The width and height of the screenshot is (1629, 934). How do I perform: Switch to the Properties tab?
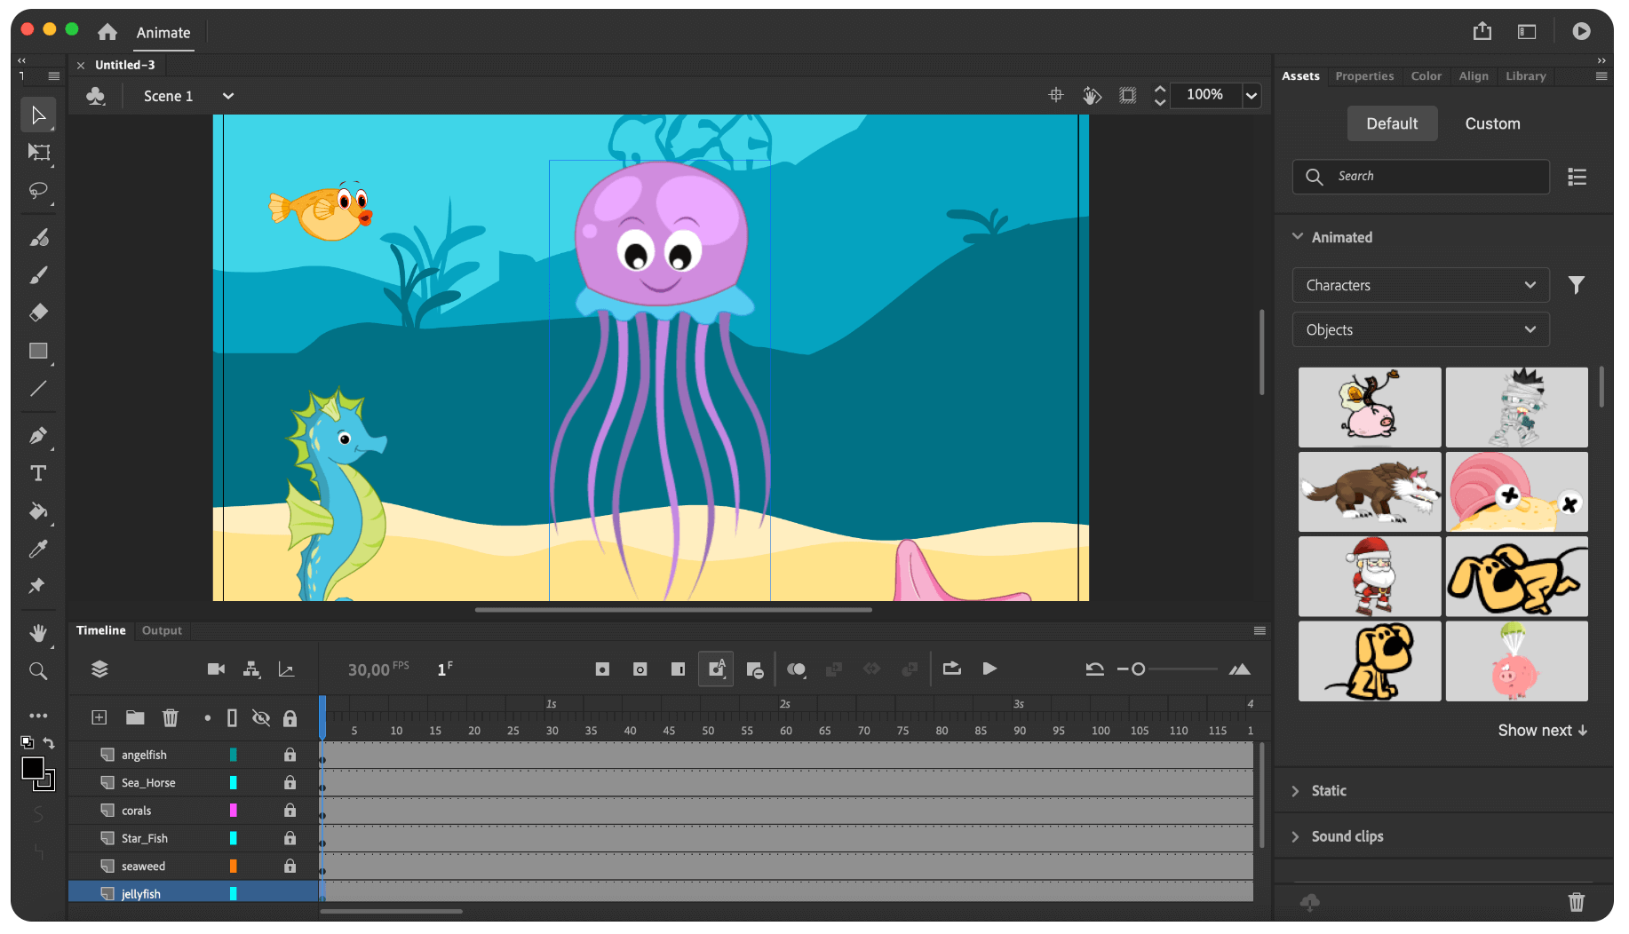click(x=1363, y=76)
